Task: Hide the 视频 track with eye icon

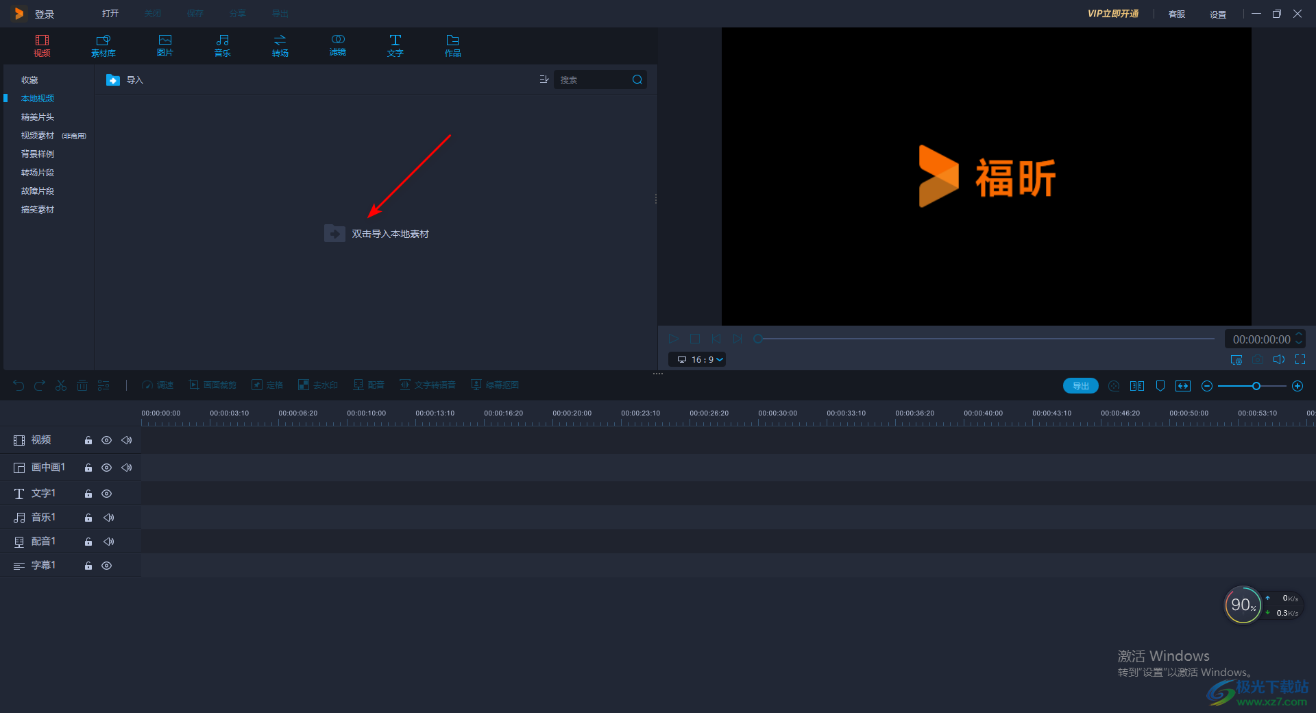Action: 107,440
